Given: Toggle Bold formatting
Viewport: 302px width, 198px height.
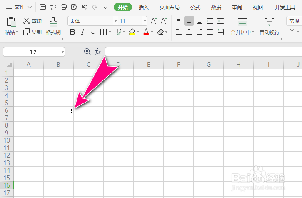Looking at the screenshot, I should (72, 32).
